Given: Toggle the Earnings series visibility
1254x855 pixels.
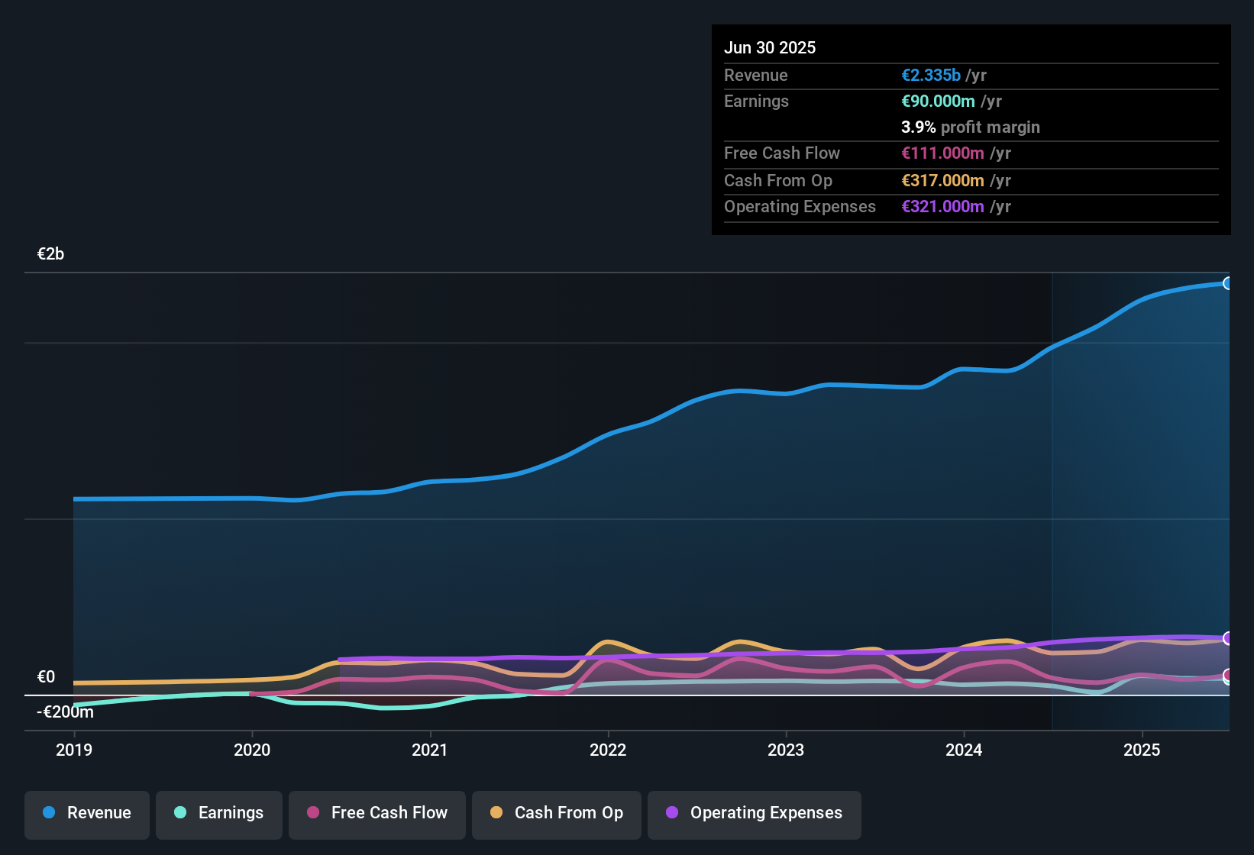Looking at the screenshot, I should pyautogui.click(x=218, y=814).
